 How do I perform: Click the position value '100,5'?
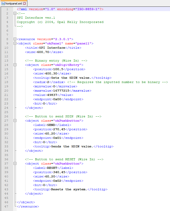click(x=58, y=69)
